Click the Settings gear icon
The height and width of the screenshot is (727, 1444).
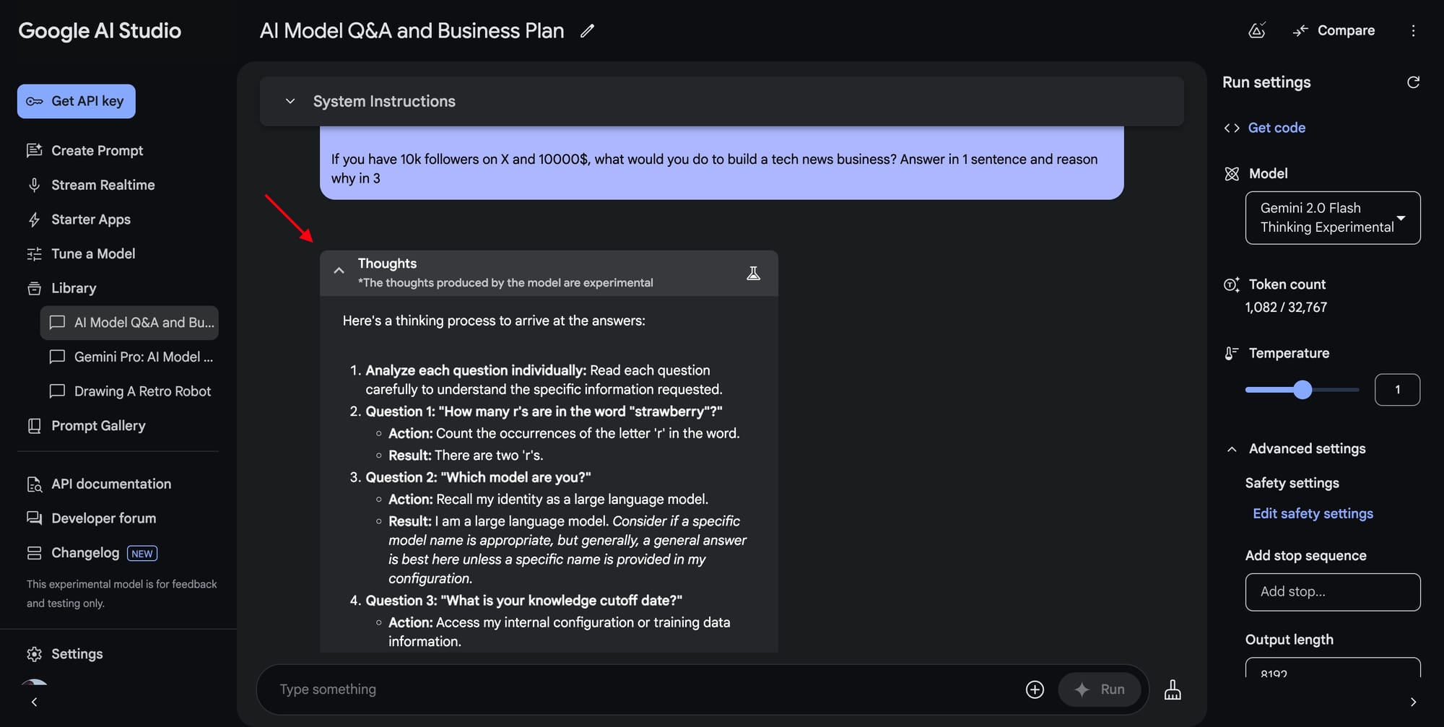click(x=34, y=654)
